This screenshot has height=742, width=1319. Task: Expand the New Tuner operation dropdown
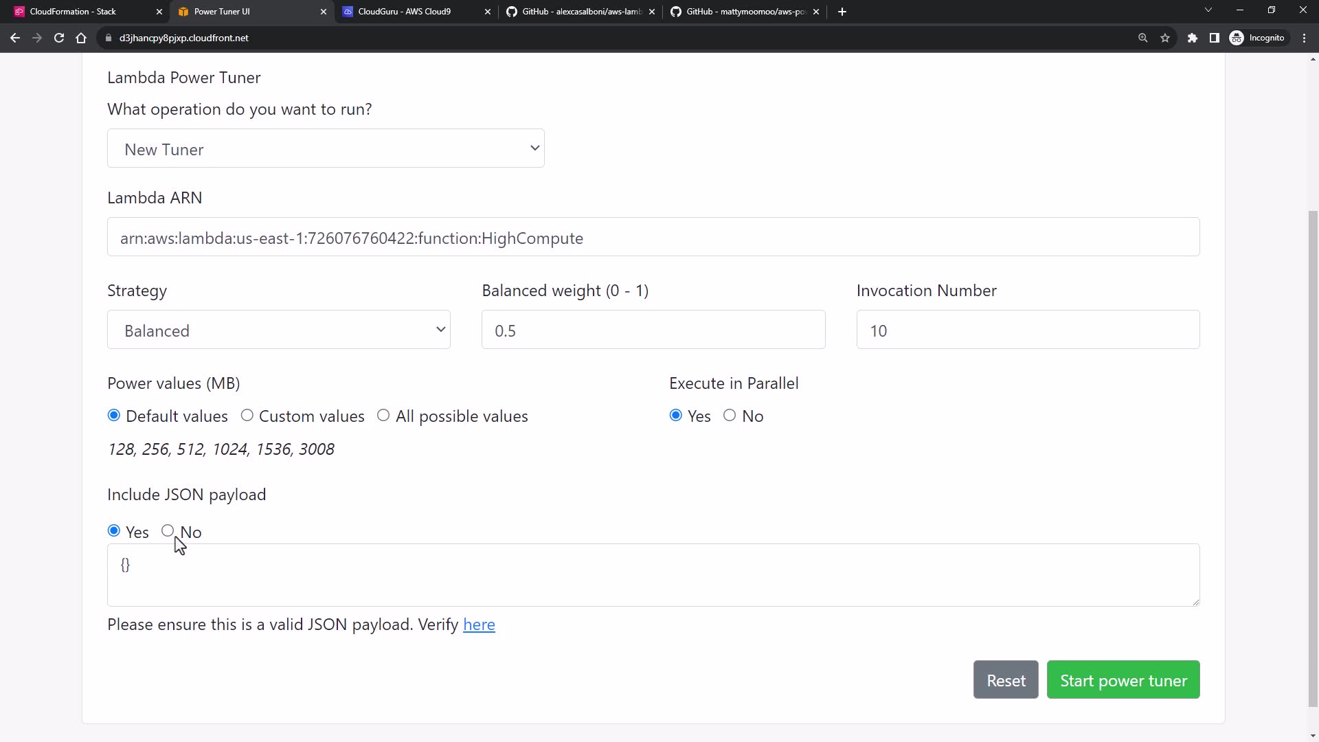326,148
